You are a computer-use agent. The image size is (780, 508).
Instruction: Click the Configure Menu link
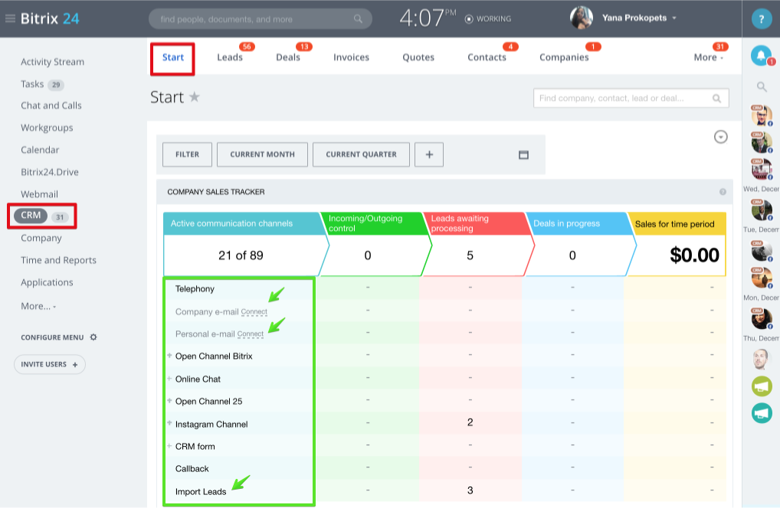pyautogui.click(x=52, y=337)
